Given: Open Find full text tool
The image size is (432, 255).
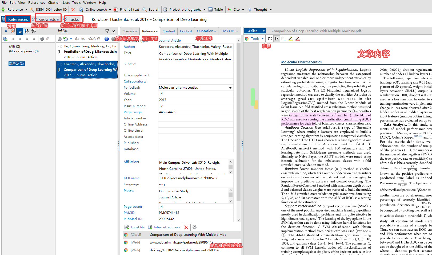Looking at the screenshot, I should [126, 10].
